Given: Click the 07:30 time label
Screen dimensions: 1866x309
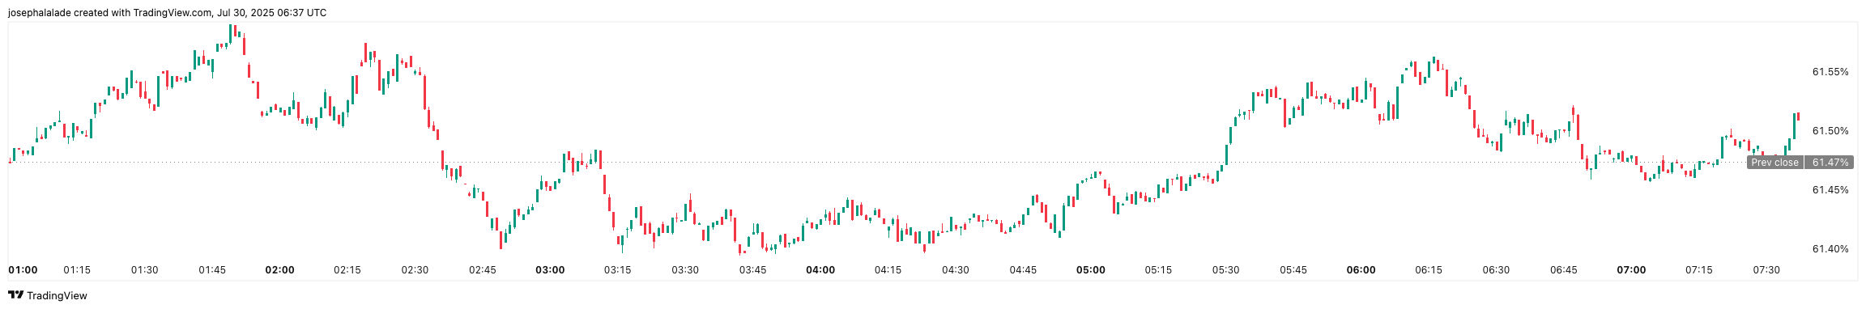Looking at the screenshot, I should click(1766, 269).
